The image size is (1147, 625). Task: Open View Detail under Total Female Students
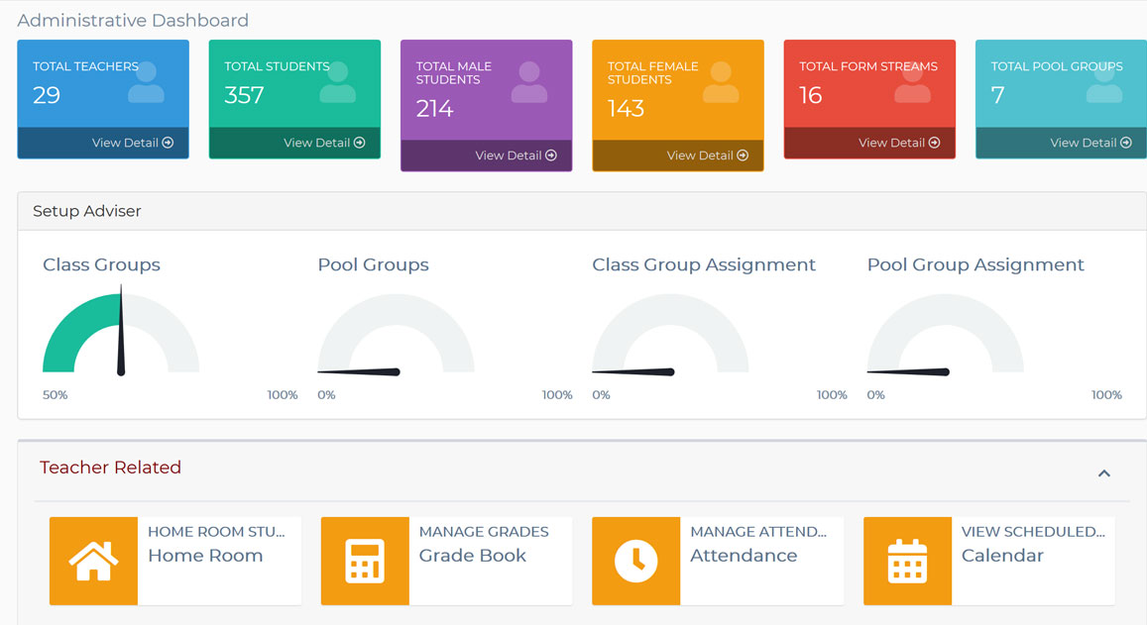[707, 156]
